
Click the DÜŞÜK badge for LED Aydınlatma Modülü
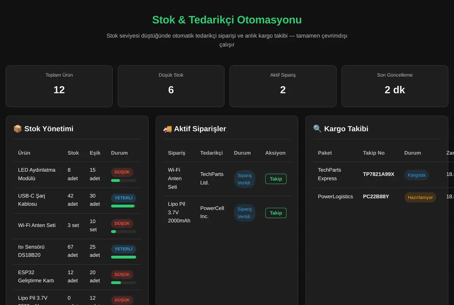pos(122,172)
